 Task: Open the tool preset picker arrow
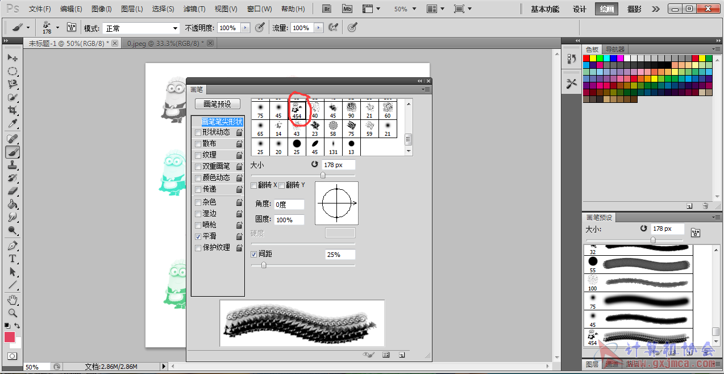pos(28,27)
